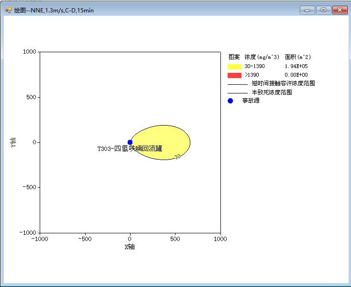351x287 pixels.
Task: Click the 'X轴' axis label
Action: (x=130, y=247)
